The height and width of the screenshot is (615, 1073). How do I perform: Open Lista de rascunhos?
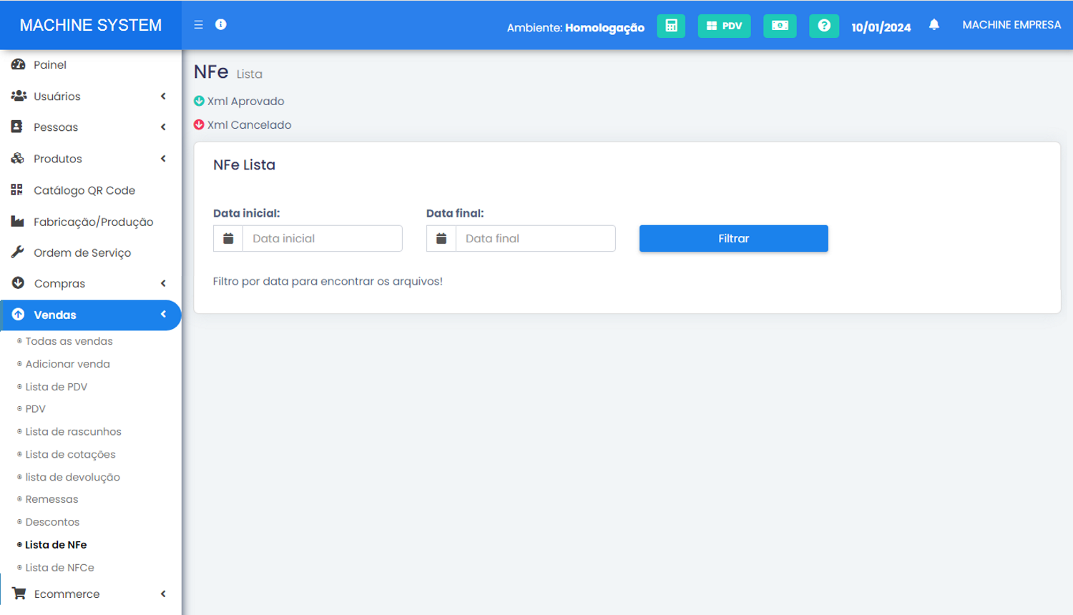click(73, 432)
